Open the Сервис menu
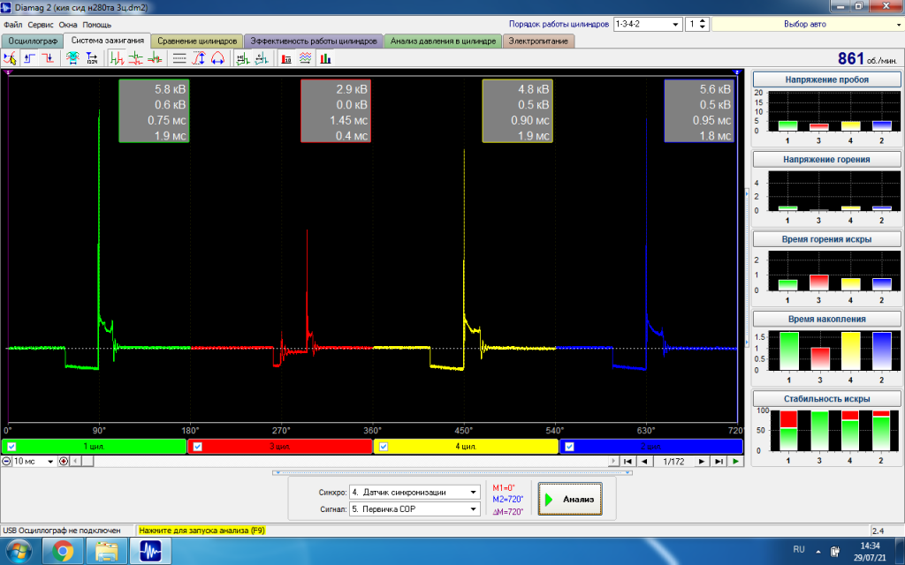 pyautogui.click(x=41, y=25)
